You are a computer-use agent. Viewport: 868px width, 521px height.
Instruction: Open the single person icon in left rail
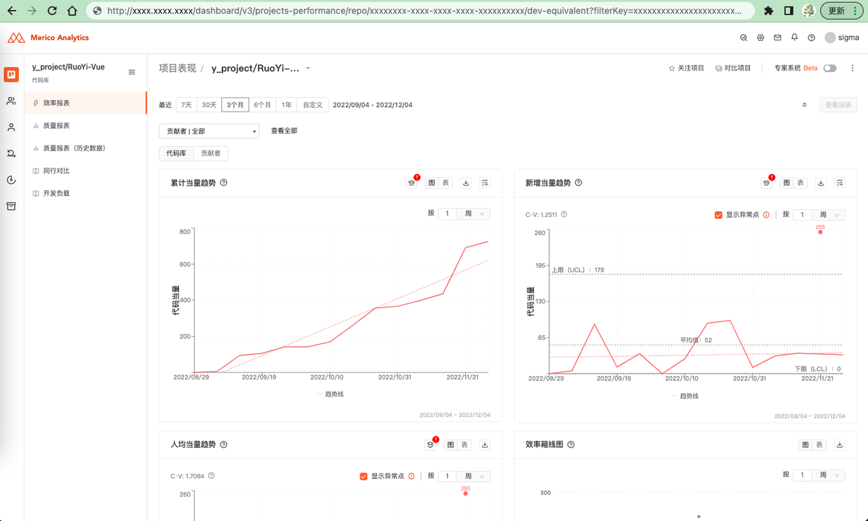click(x=12, y=127)
